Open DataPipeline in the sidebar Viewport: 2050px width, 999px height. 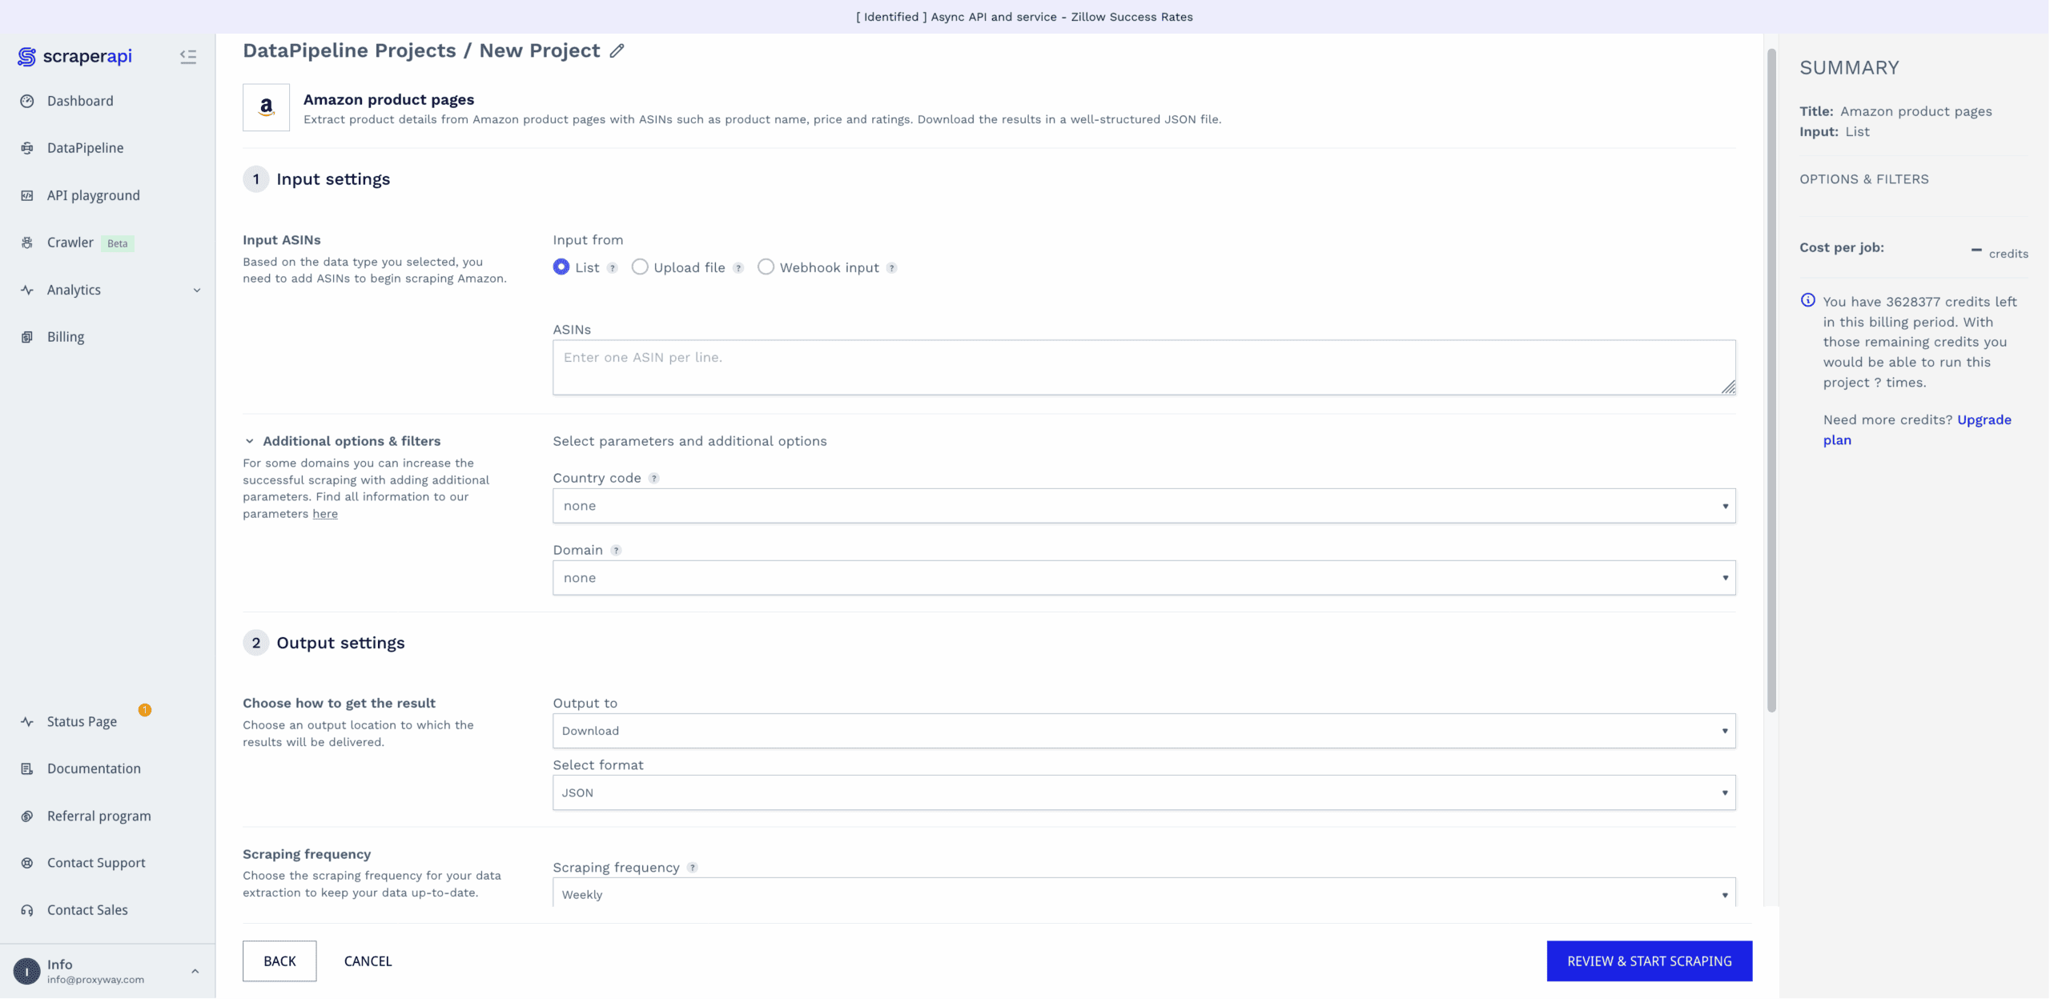tap(85, 148)
